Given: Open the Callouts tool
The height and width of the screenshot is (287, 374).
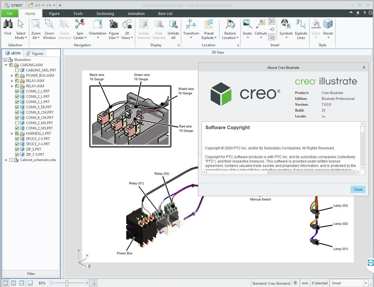Looking at the screenshot, I should (261, 29).
